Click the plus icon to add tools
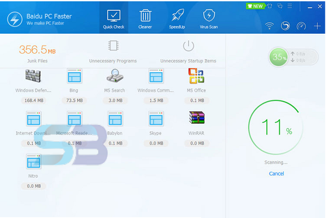Screen dimensions: 326x218 (x=317, y=26)
